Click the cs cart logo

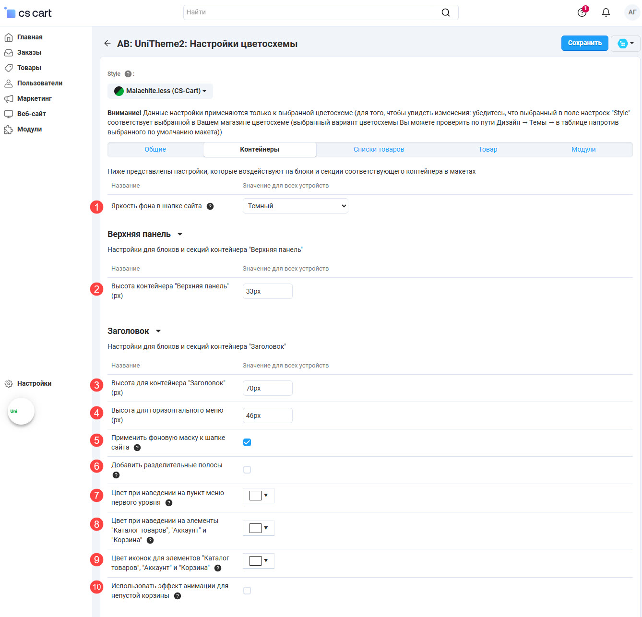[28, 13]
